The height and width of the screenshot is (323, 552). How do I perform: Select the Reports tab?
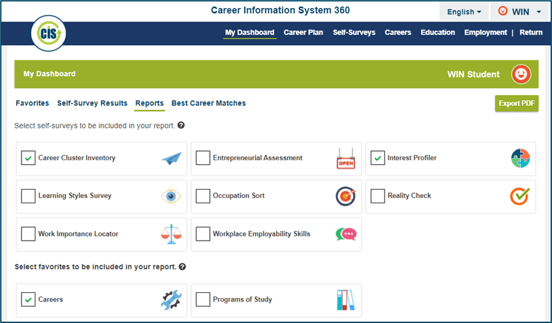click(x=149, y=103)
